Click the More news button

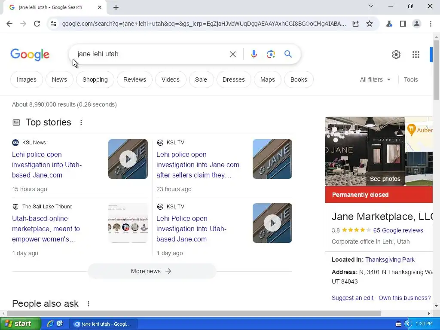pyautogui.click(x=152, y=271)
